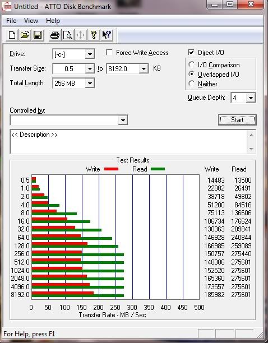The image size is (268, 343).
Task: Maximize the ATTO window
Action: click(230, 4)
